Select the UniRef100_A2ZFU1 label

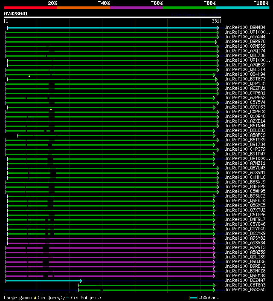(245, 88)
